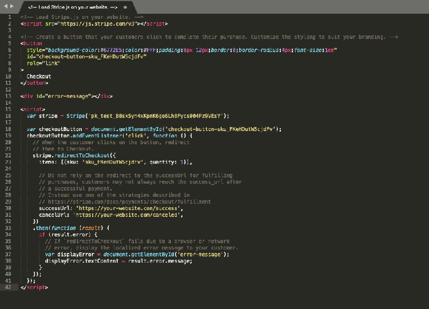Click the 'Checkout' button text on line 10

39,76
